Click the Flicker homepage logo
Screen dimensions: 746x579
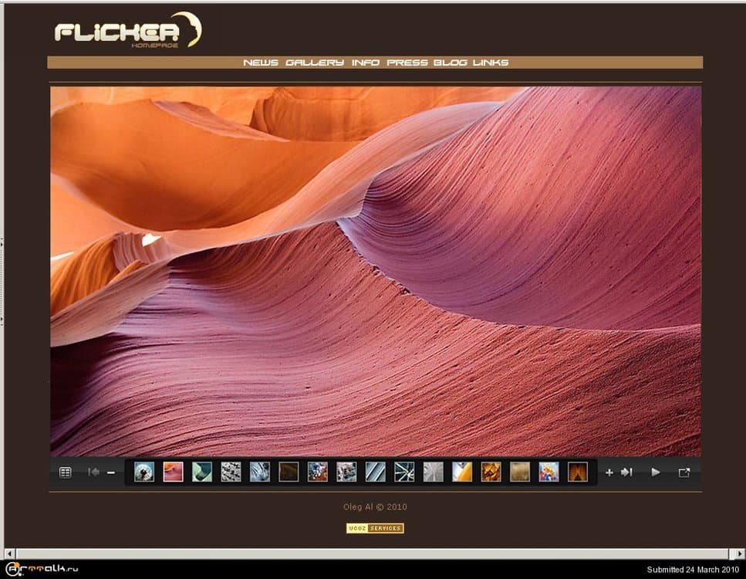tap(127, 31)
